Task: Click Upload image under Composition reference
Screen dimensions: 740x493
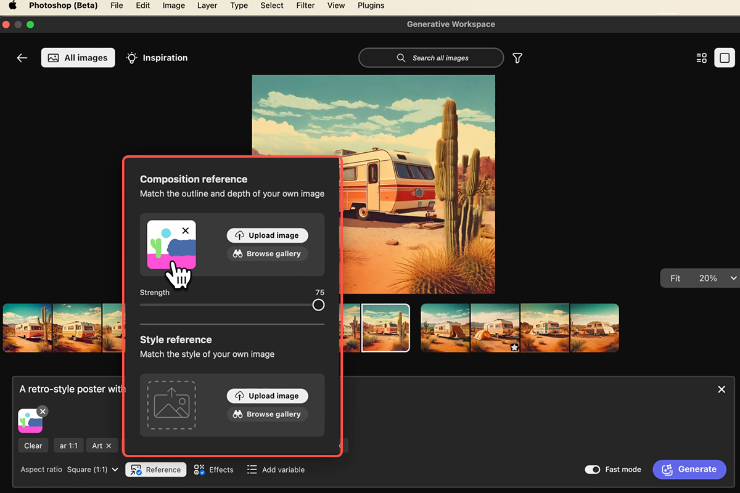Action: point(267,235)
